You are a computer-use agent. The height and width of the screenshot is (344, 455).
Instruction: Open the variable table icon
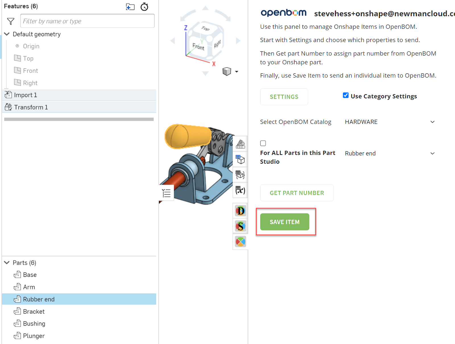pyautogui.click(x=240, y=190)
